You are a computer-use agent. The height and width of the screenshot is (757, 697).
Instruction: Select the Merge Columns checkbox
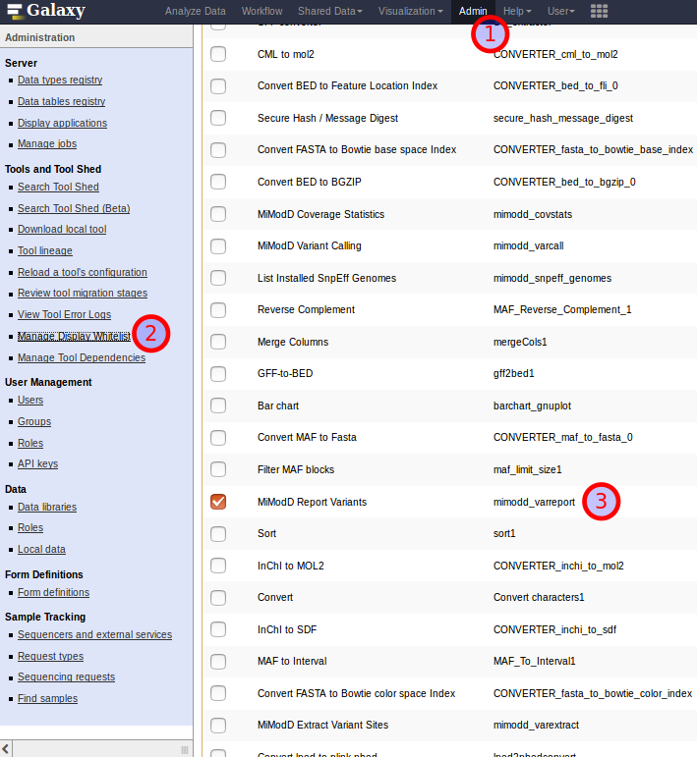click(218, 342)
